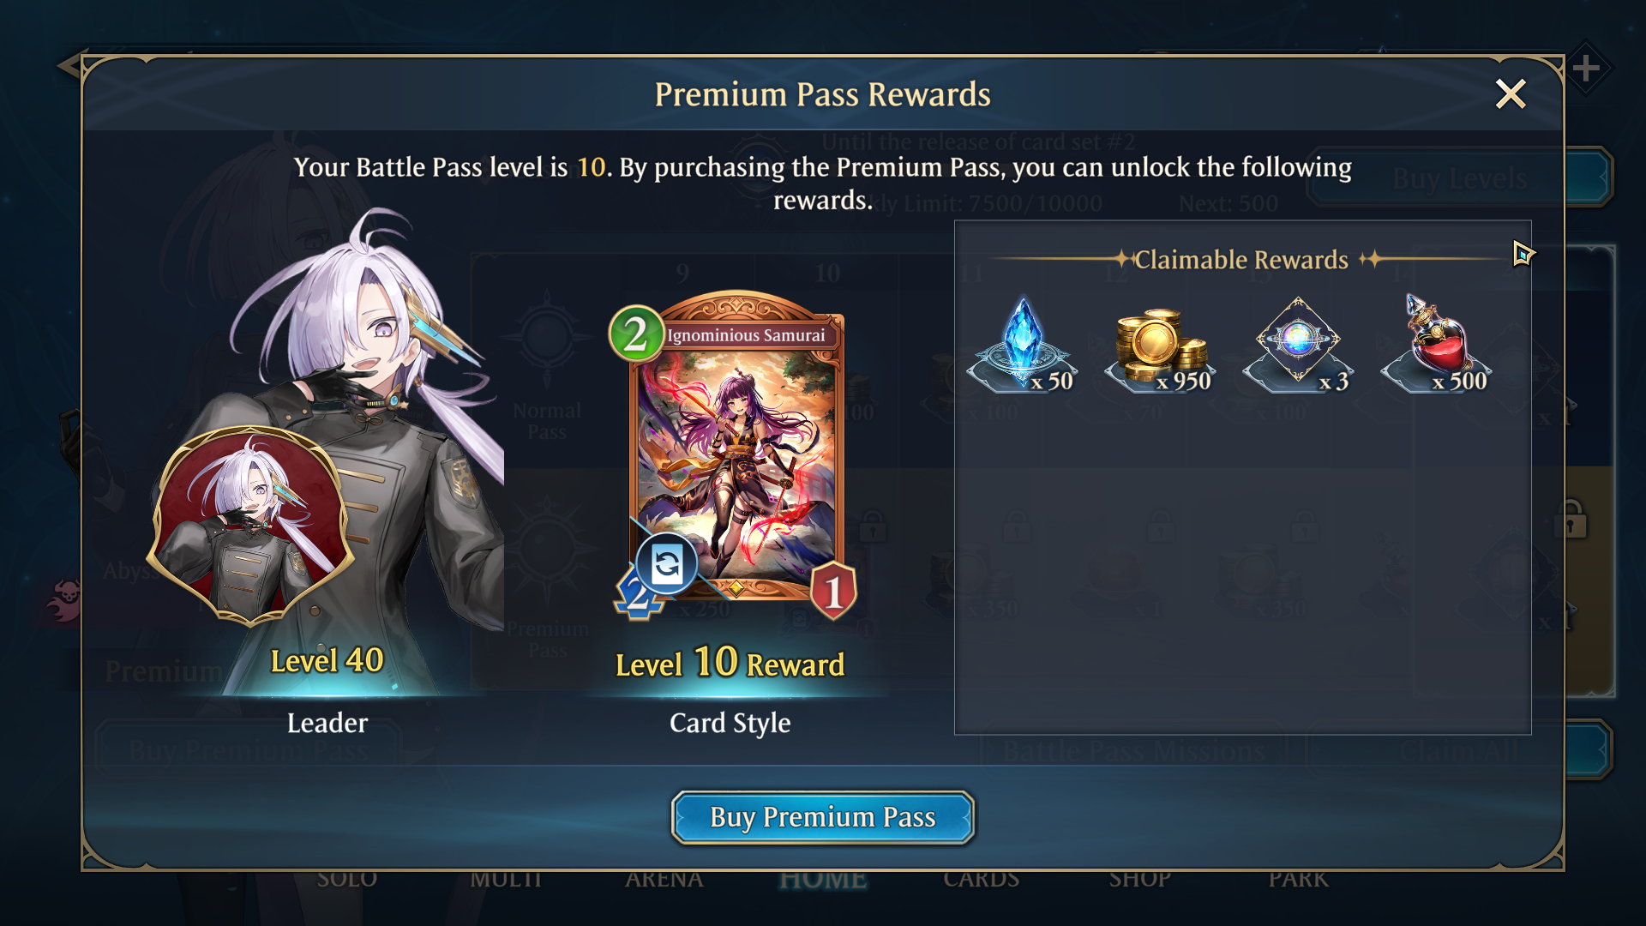Viewport: 1646px width, 926px height.
Task: Click the Leader label under Level 40
Action: click(x=327, y=723)
